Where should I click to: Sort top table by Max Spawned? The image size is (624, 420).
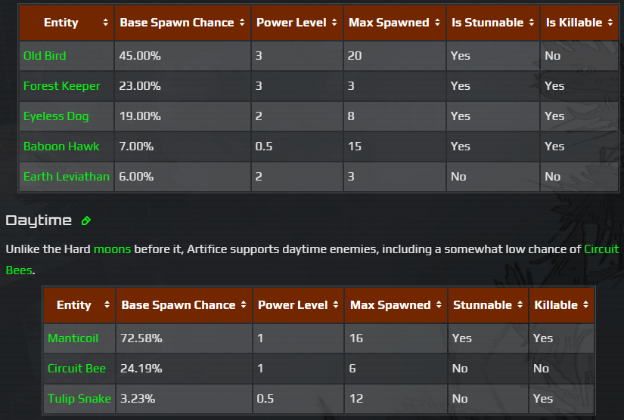[x=394, y=23]
